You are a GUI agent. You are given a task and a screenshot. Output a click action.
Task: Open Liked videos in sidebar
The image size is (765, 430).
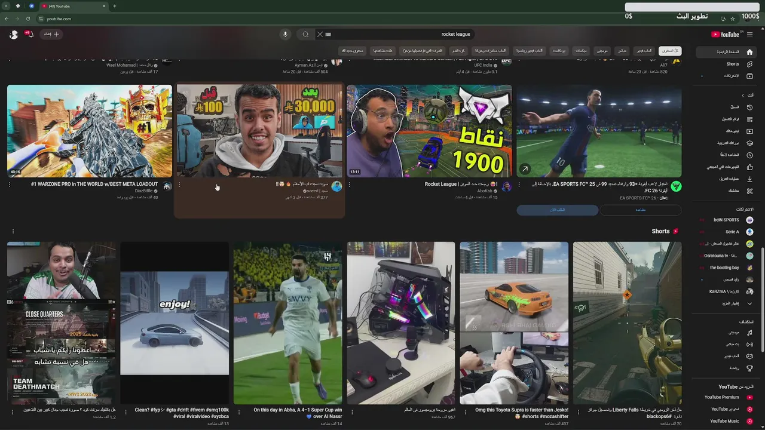pos(727,167)
